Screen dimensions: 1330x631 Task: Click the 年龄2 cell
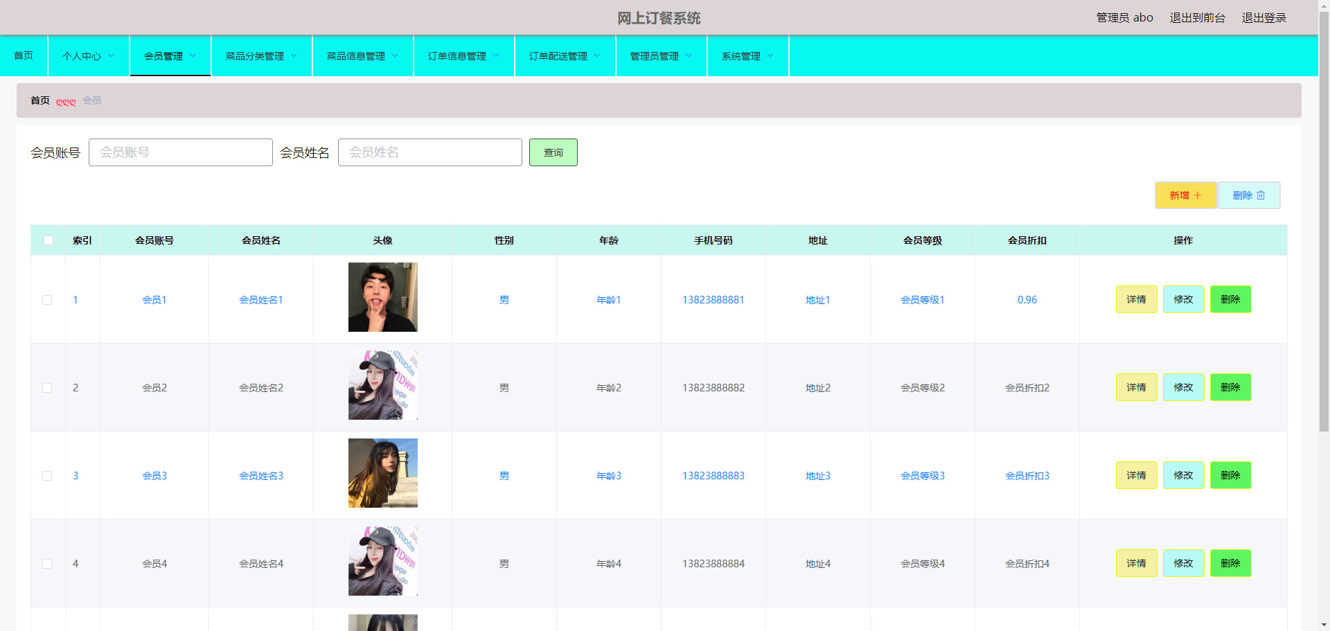point(609,388)
